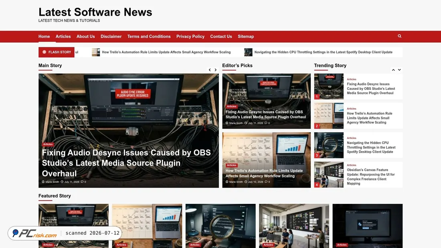
Task: Open Contact Us page
Action: (221, 36)
